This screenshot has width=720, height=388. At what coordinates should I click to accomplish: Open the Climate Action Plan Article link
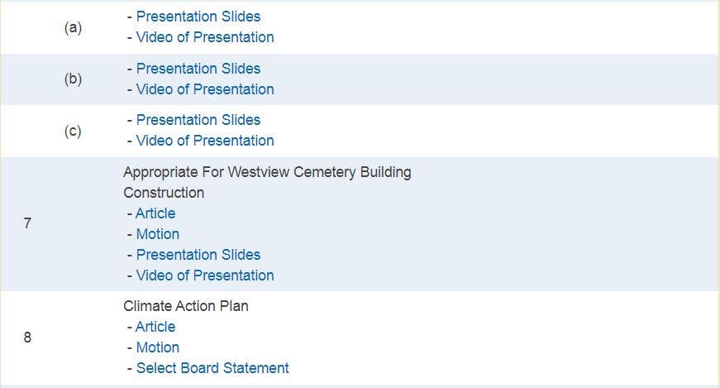pyautogui.click(x=155, y=327)
